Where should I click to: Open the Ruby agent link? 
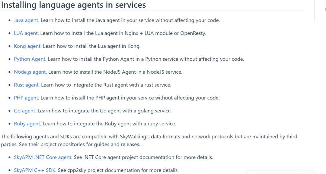tap(27, 124)
